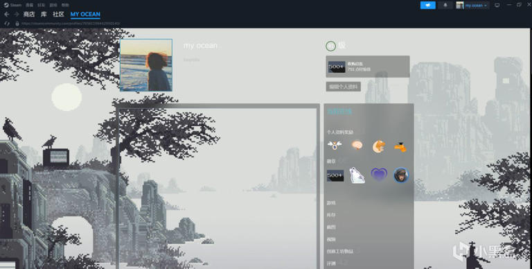Go forward with the right arrow
The width and height of the screenshot is (532, 269).
17,15
